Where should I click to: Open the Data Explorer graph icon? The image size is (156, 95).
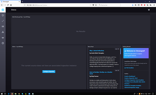click(x=3, y=21)
